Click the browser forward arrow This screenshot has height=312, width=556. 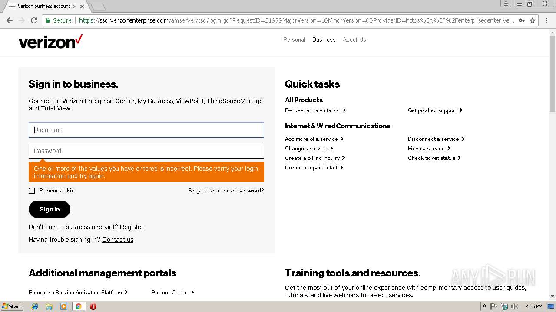tap(22, 20)
